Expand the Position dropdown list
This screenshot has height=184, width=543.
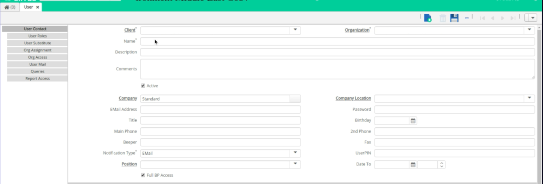[x=295, y=164]
